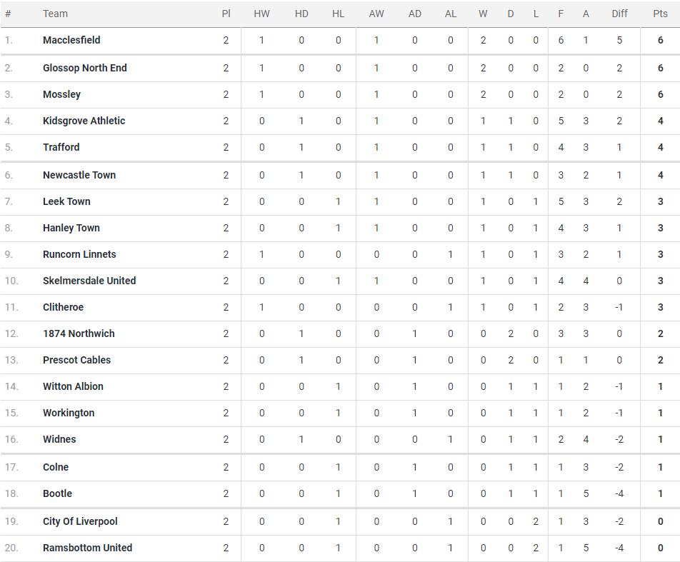The height and width of the screenshot is (562, 680).
Task: Open Leek Town team link
Action: point(67,201)
